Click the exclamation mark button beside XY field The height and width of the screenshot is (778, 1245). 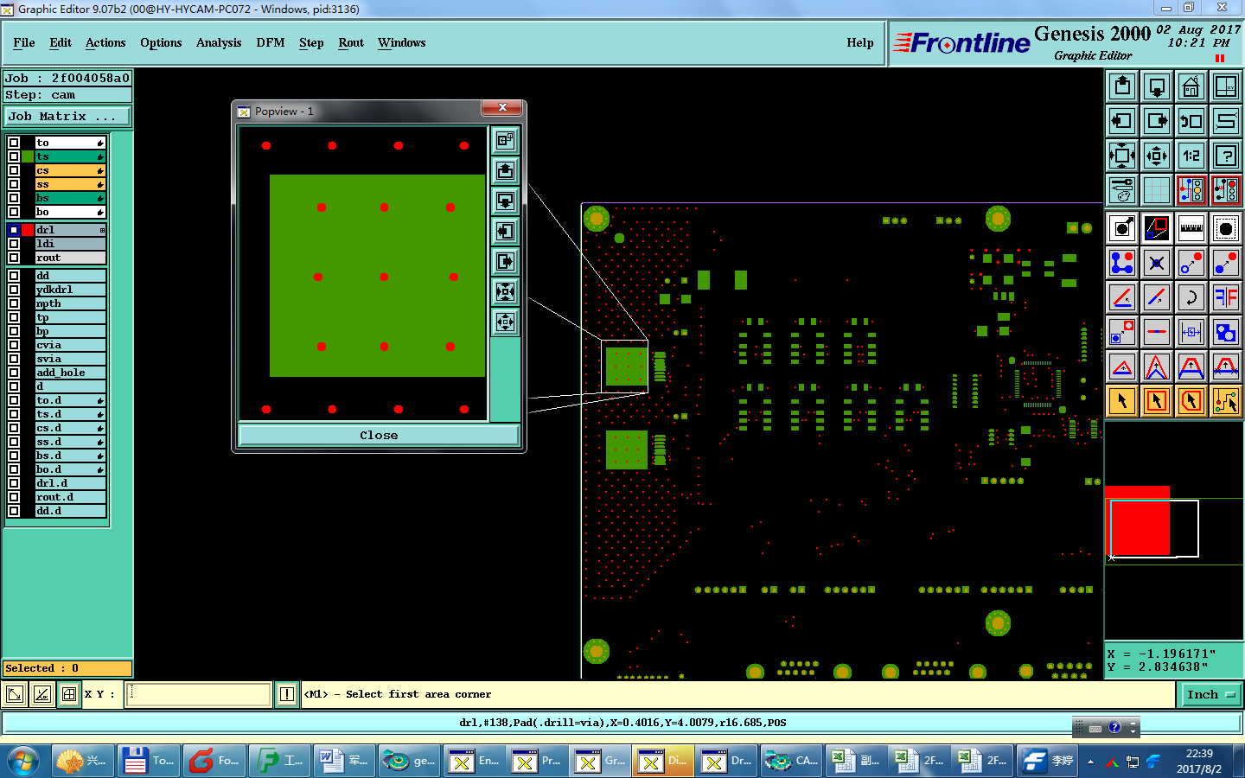[287, 694]
